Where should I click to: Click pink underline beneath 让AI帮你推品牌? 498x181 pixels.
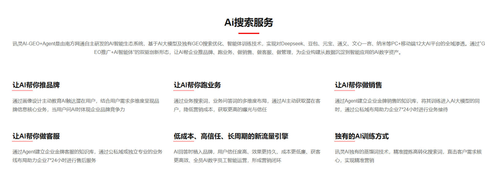(x=22, y=90)
